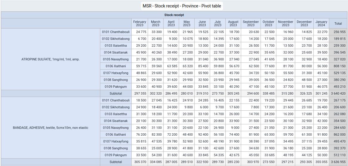348x166 pixels.
Task: Click the December 2023 column header
Action: click(304, 24)
